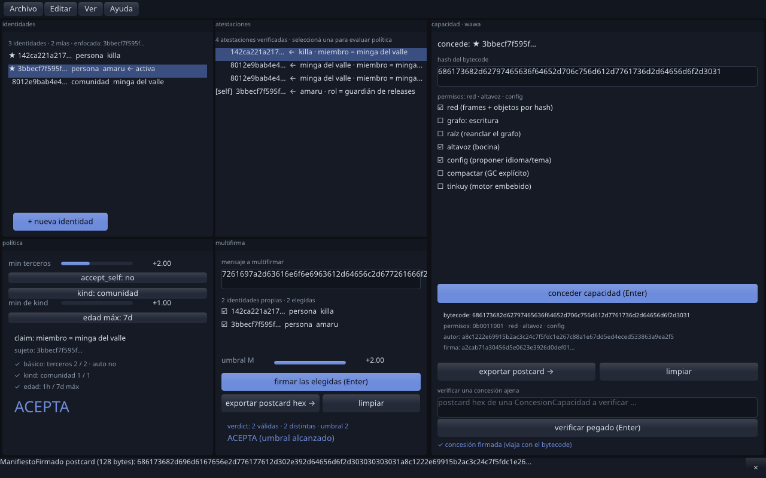Focus the hash del bytecode field
The width and height of the screenshot is (766, 478).
(x=597, y=76)
